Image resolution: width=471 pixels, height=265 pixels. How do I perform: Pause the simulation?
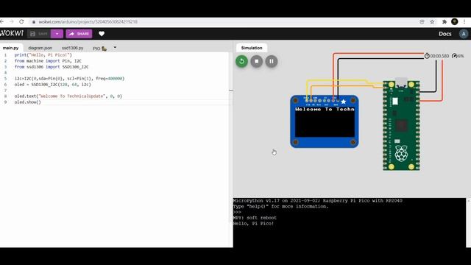pyautogui.click(x=272, y=61)
